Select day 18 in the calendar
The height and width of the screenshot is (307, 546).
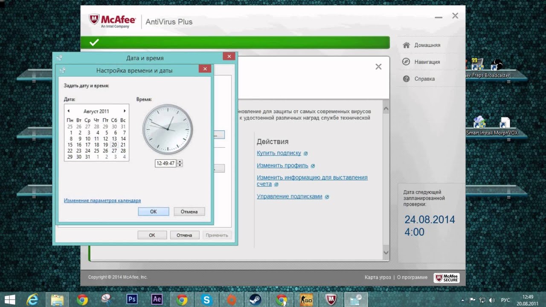click(96, 145)
